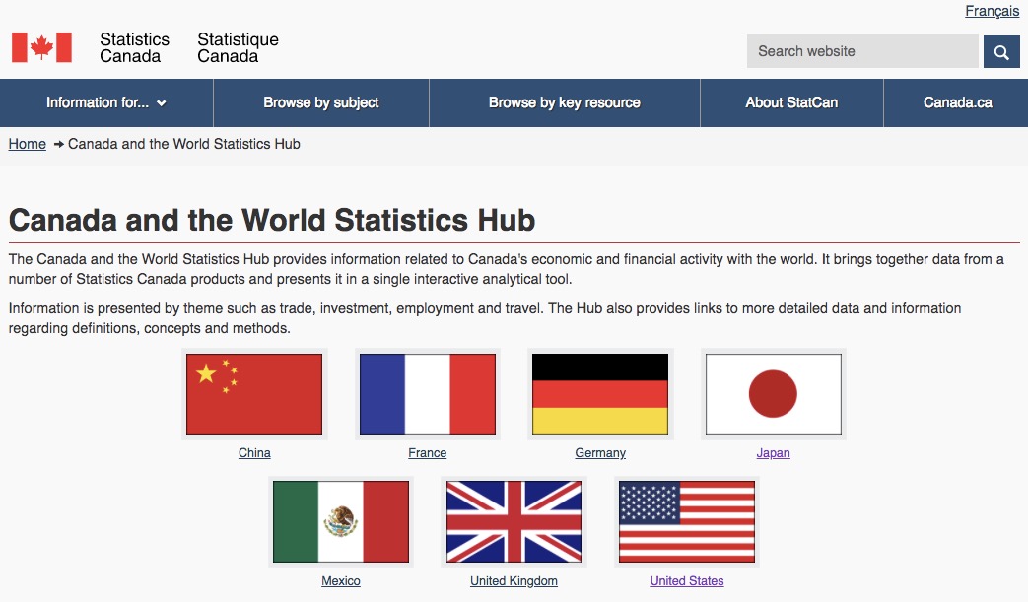
Task: Click the Mexico flag image
Action: point(340,521)
